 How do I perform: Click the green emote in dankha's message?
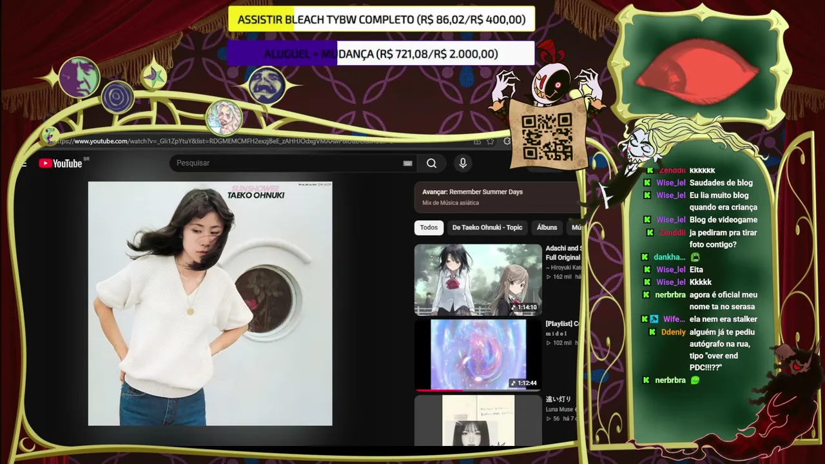click(695, 257)
